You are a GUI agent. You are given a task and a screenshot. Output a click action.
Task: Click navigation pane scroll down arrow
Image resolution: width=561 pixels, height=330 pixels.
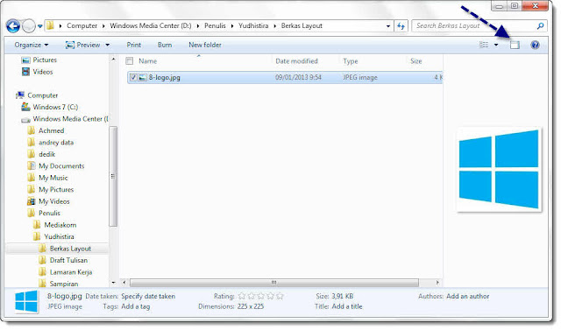click(113, 283)
